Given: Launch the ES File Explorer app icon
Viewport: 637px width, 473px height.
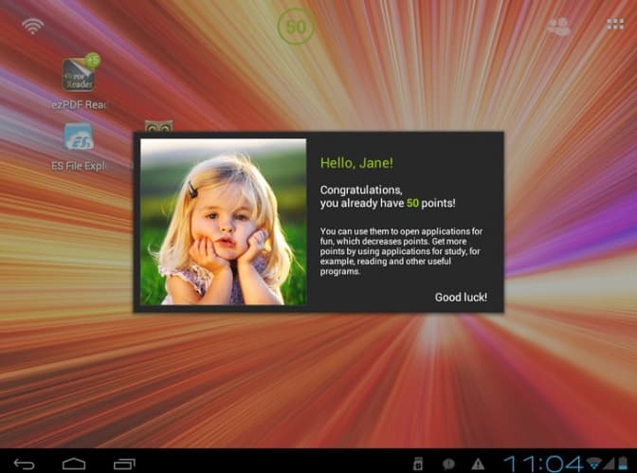Looking at the screenshot, I should point(79,136).
